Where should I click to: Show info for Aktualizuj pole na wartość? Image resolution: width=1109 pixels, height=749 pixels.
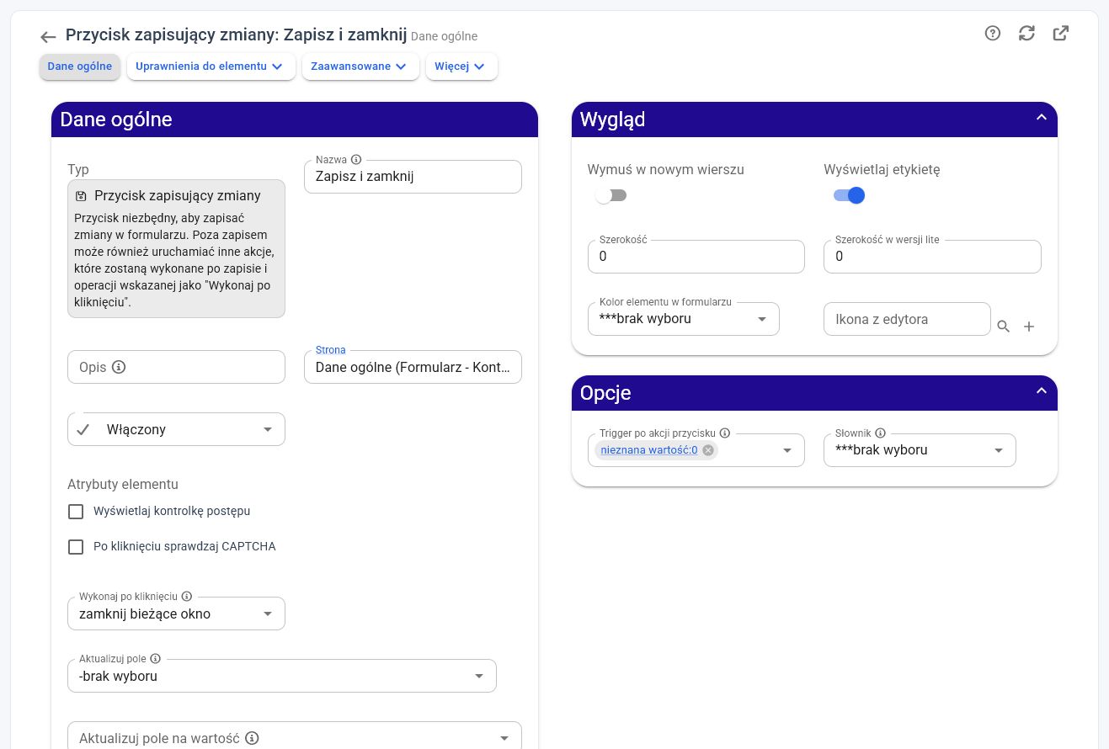click(252, 738)
